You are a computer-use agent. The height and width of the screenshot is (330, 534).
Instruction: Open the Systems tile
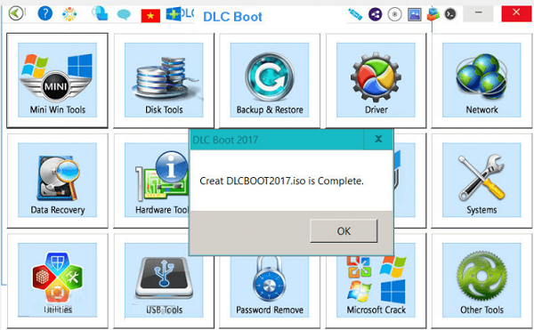481,181
